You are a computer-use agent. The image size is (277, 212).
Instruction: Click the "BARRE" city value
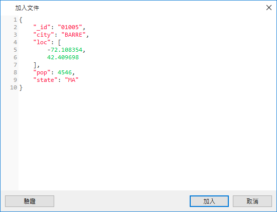73,35
